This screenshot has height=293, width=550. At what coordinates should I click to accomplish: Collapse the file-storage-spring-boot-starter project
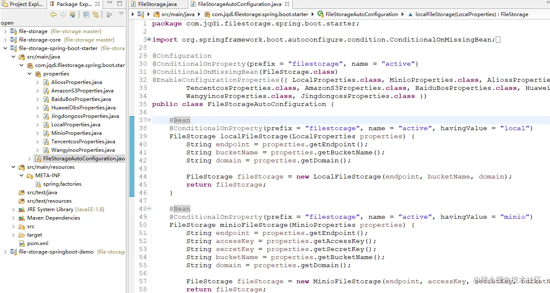tap(5, 48)
